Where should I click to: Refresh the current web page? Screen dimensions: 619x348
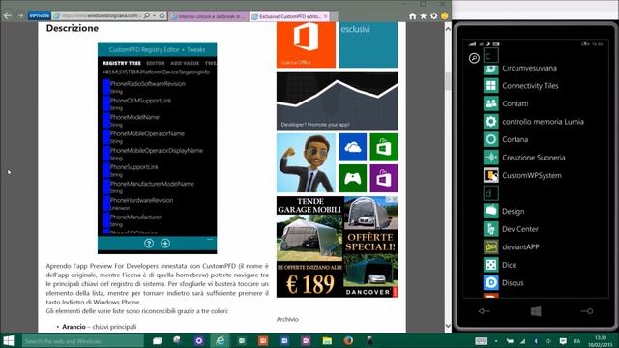click(162, 15)
